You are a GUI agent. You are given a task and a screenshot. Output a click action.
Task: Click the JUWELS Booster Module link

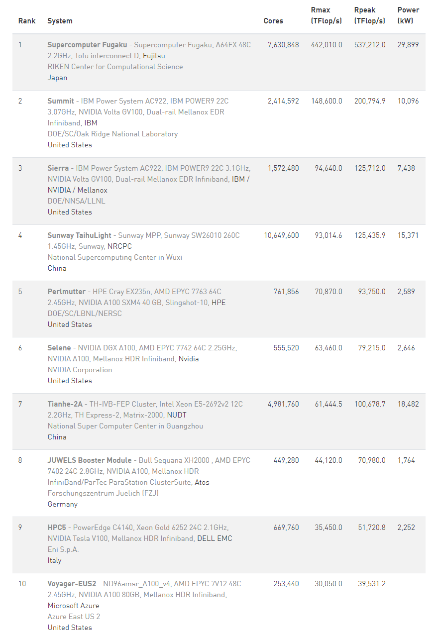[90, 460]
